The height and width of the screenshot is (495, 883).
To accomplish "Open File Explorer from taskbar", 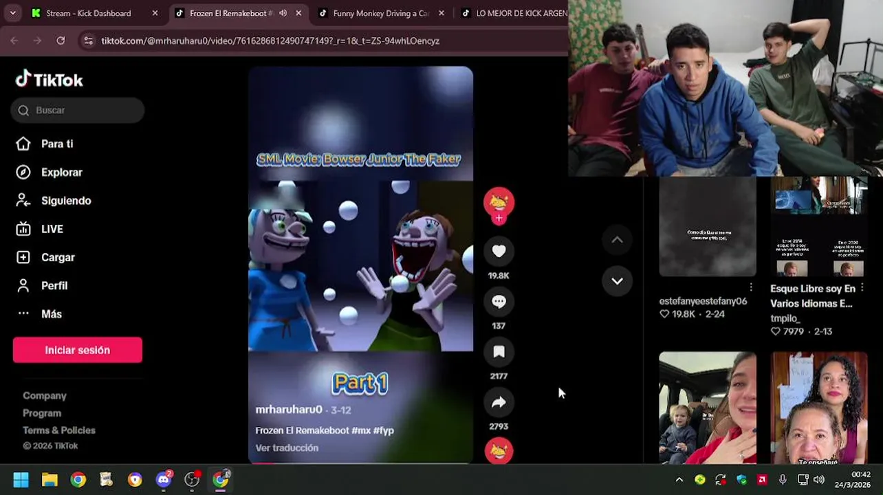I will tap(50, 480).
